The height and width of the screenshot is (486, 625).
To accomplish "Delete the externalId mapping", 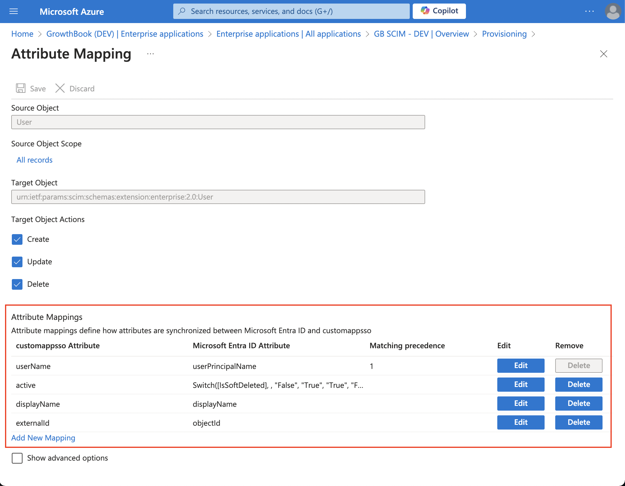I will tap(579, 422).
